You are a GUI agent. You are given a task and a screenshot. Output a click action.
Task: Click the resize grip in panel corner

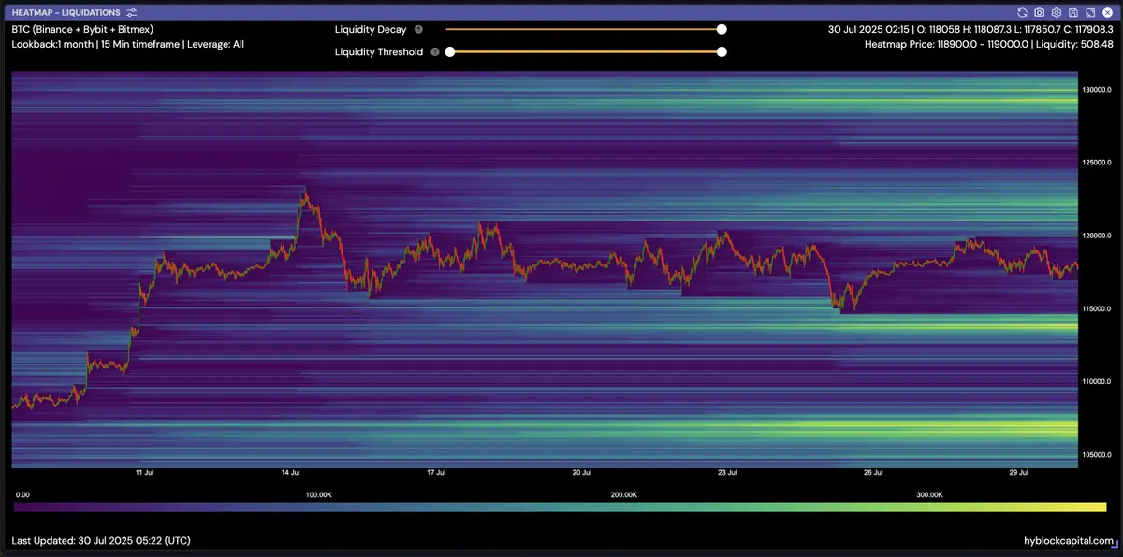(x=1114, y=544)
